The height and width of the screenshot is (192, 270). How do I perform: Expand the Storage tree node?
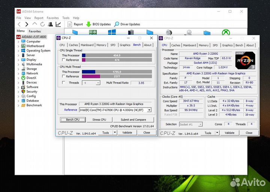coord(18,69)
